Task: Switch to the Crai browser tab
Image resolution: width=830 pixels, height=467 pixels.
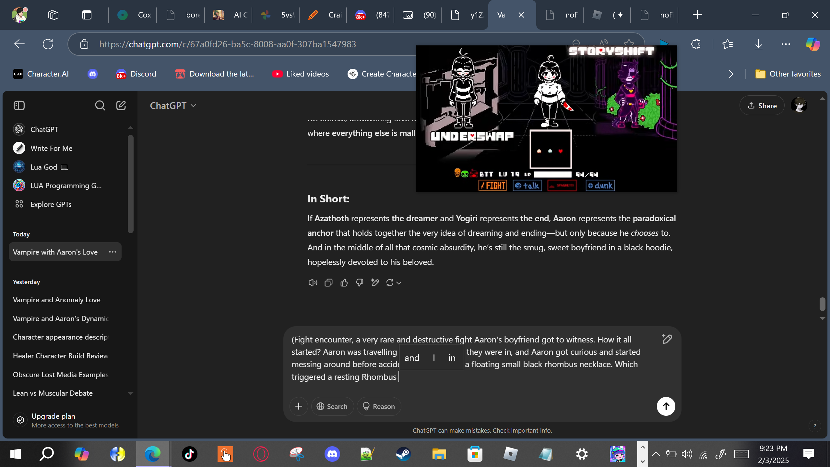Action: click(324, 15)
